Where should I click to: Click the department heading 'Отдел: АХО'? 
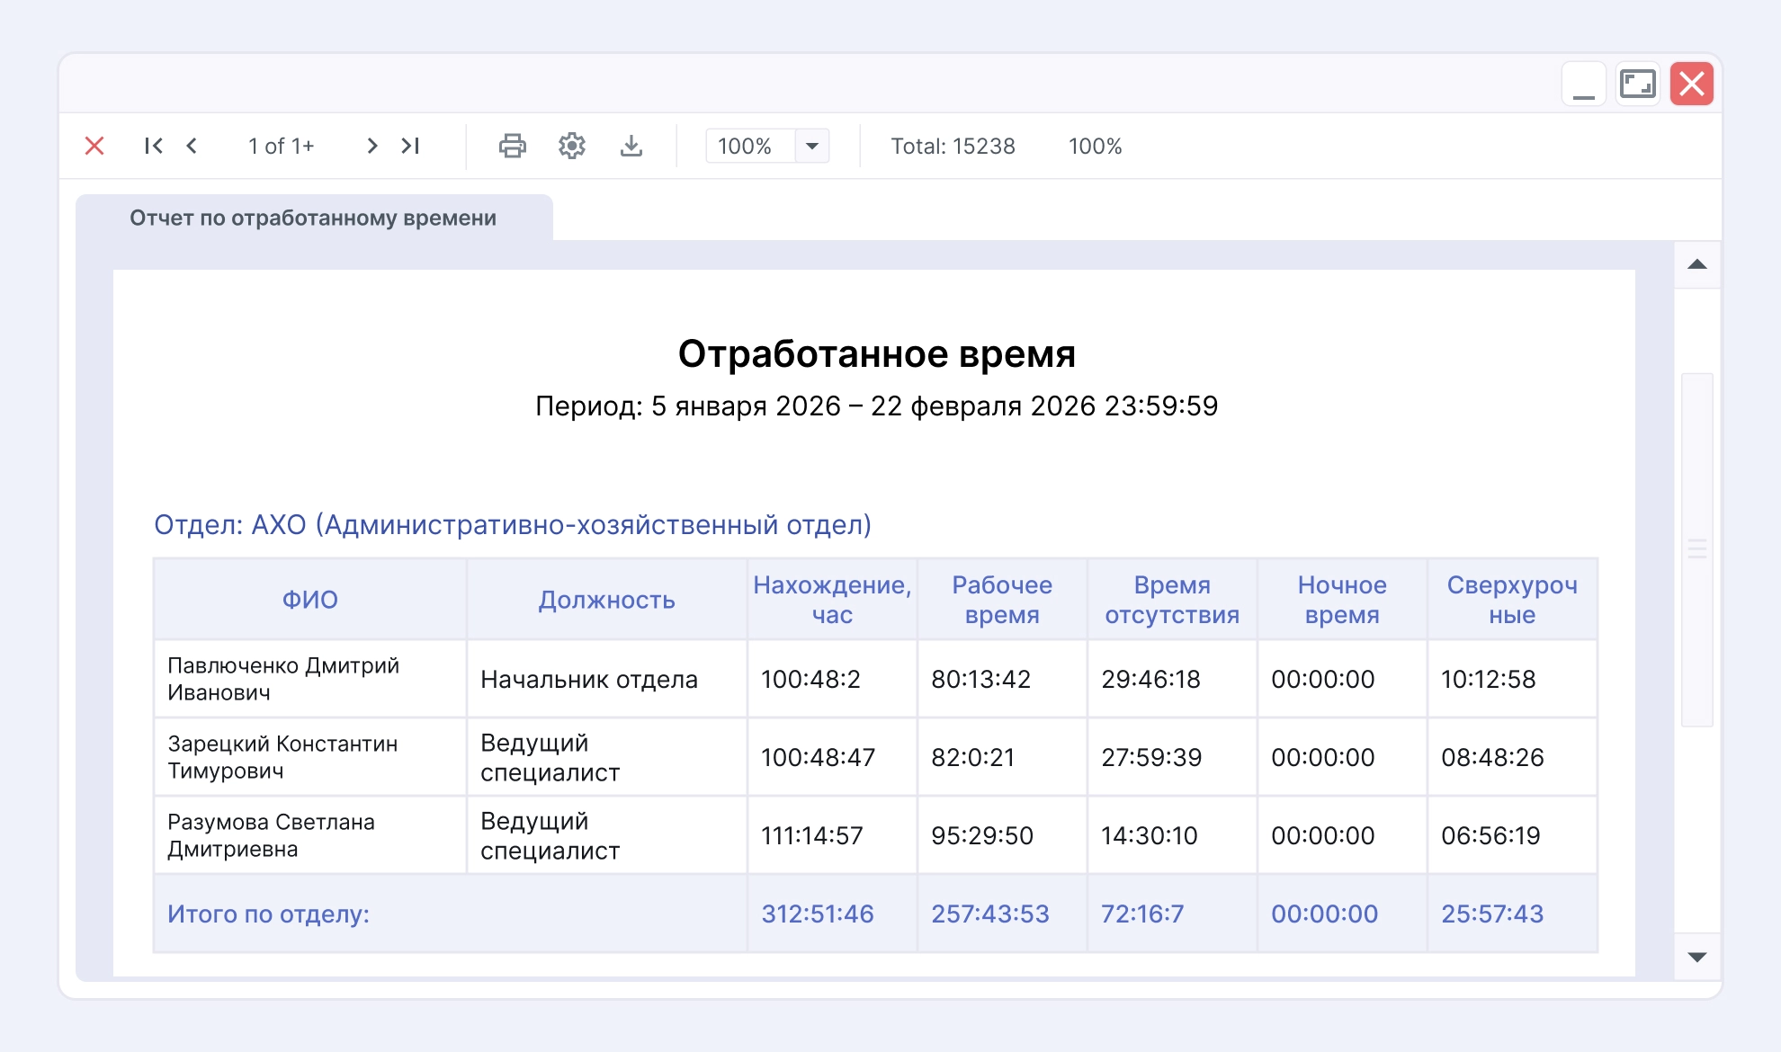[513, 524]
